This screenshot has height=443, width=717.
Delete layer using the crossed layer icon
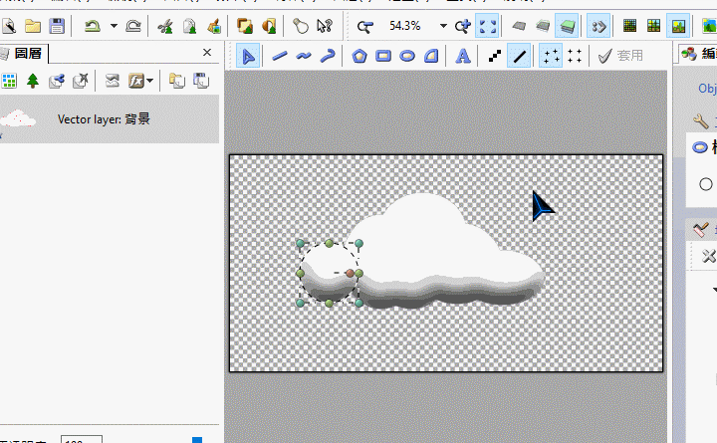coord(81,81)
